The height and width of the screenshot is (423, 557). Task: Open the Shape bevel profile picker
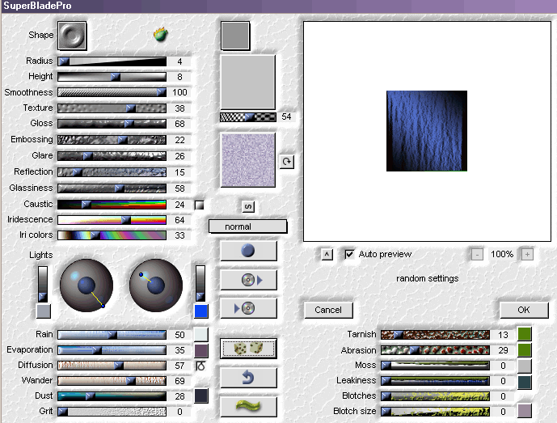[72, 36]
